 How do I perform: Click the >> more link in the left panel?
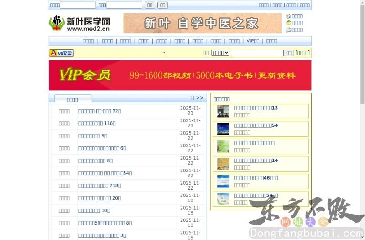(x=197, y=98)
